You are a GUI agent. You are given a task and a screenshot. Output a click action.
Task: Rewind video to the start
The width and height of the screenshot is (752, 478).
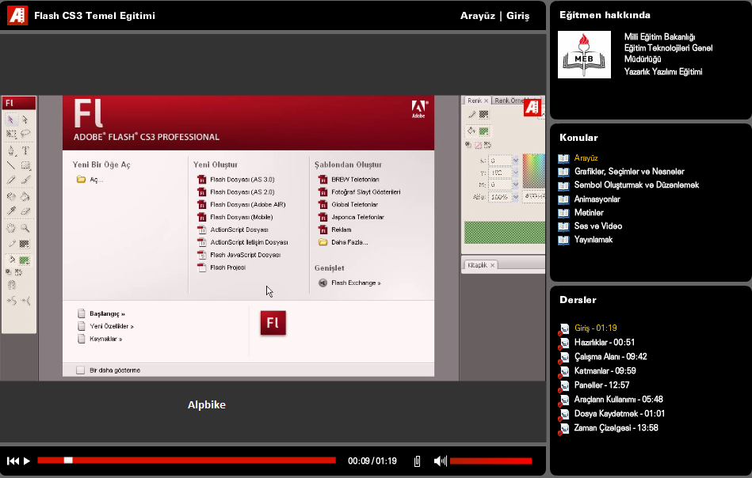click(13, 461)
